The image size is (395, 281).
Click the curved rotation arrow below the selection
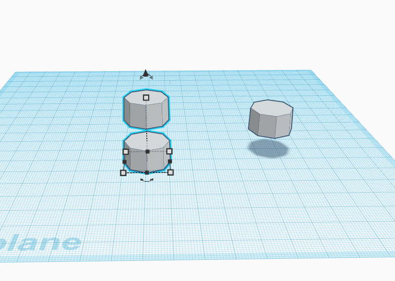[x=147, y=180]
